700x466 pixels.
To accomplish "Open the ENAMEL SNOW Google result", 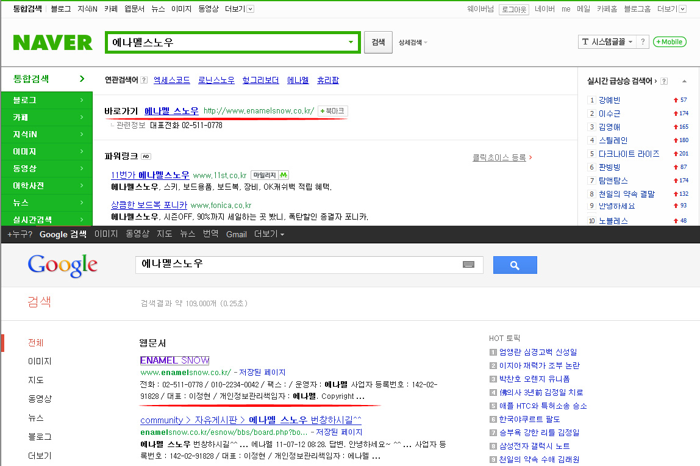I will pos(174,360).
